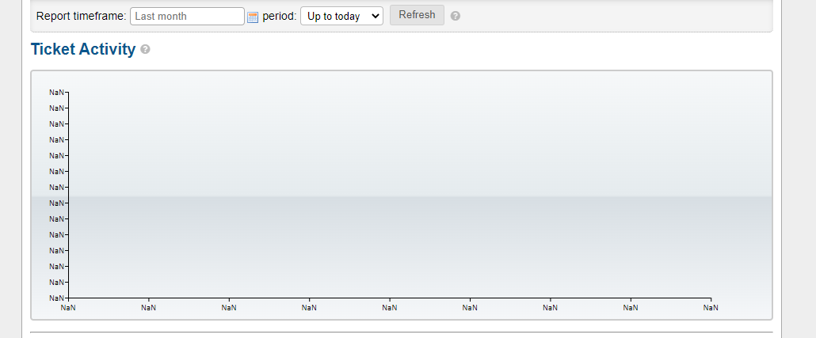Image resolution: width=816 pixels, height=338 pixels.
Task: Open the calendar picker beside Report timeframe
Action: [254, 17]
